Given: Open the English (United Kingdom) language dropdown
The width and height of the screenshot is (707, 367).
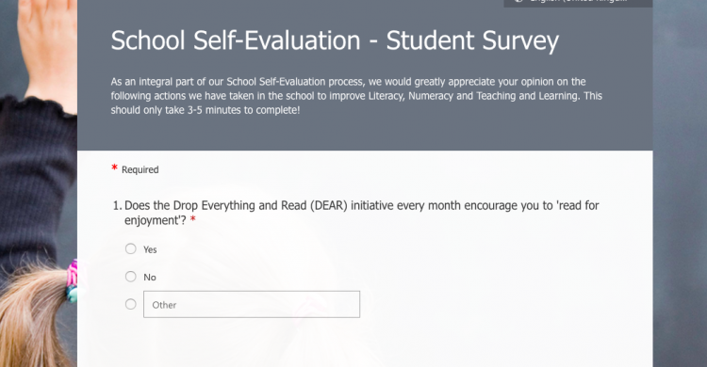Looking at the screenshot, I should point(578,3).
